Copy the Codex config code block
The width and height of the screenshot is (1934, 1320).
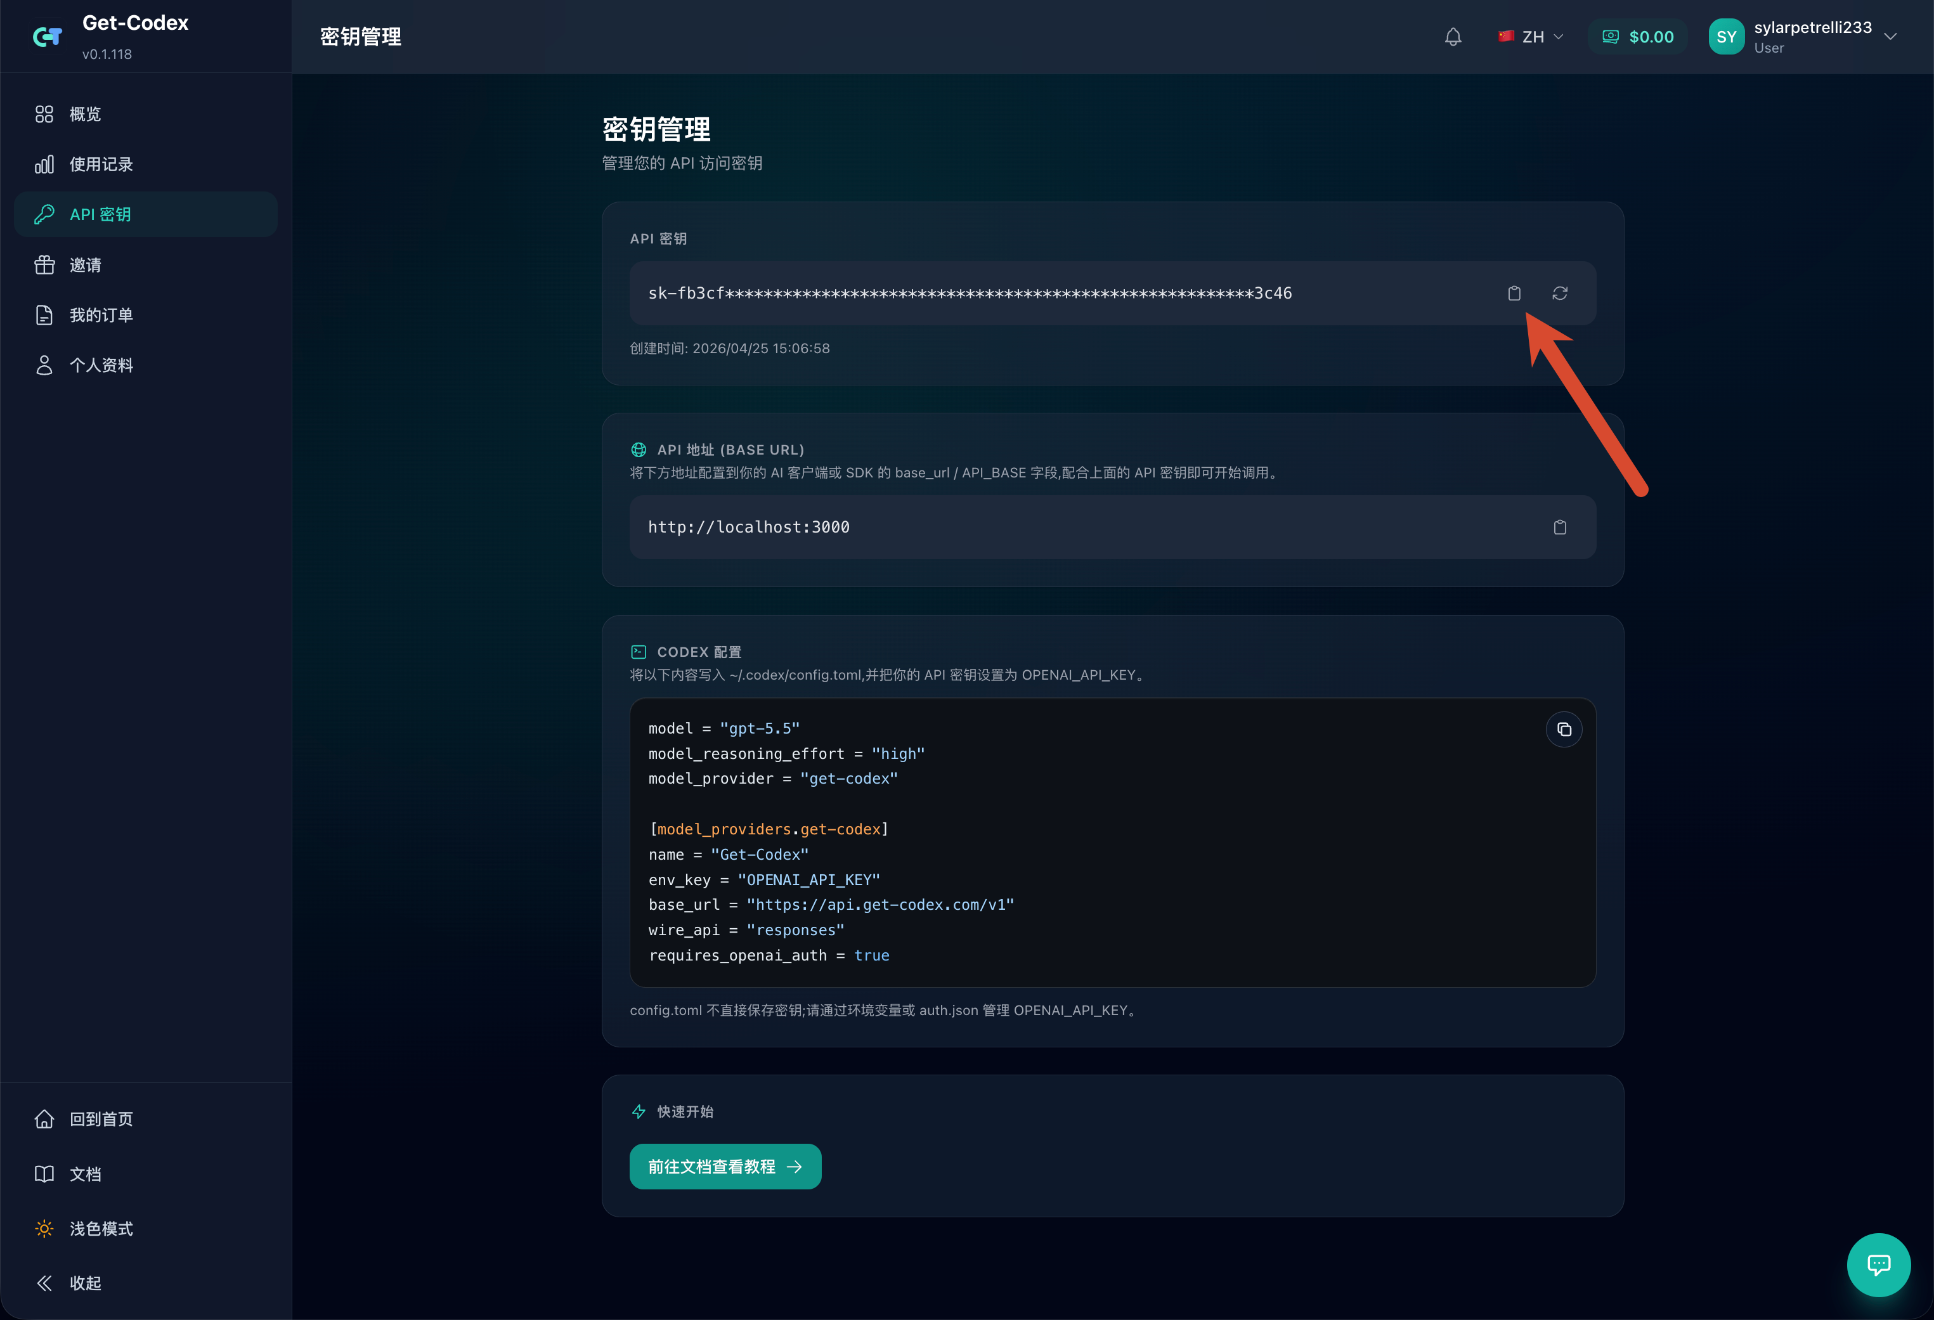[x=1564, y=729]
